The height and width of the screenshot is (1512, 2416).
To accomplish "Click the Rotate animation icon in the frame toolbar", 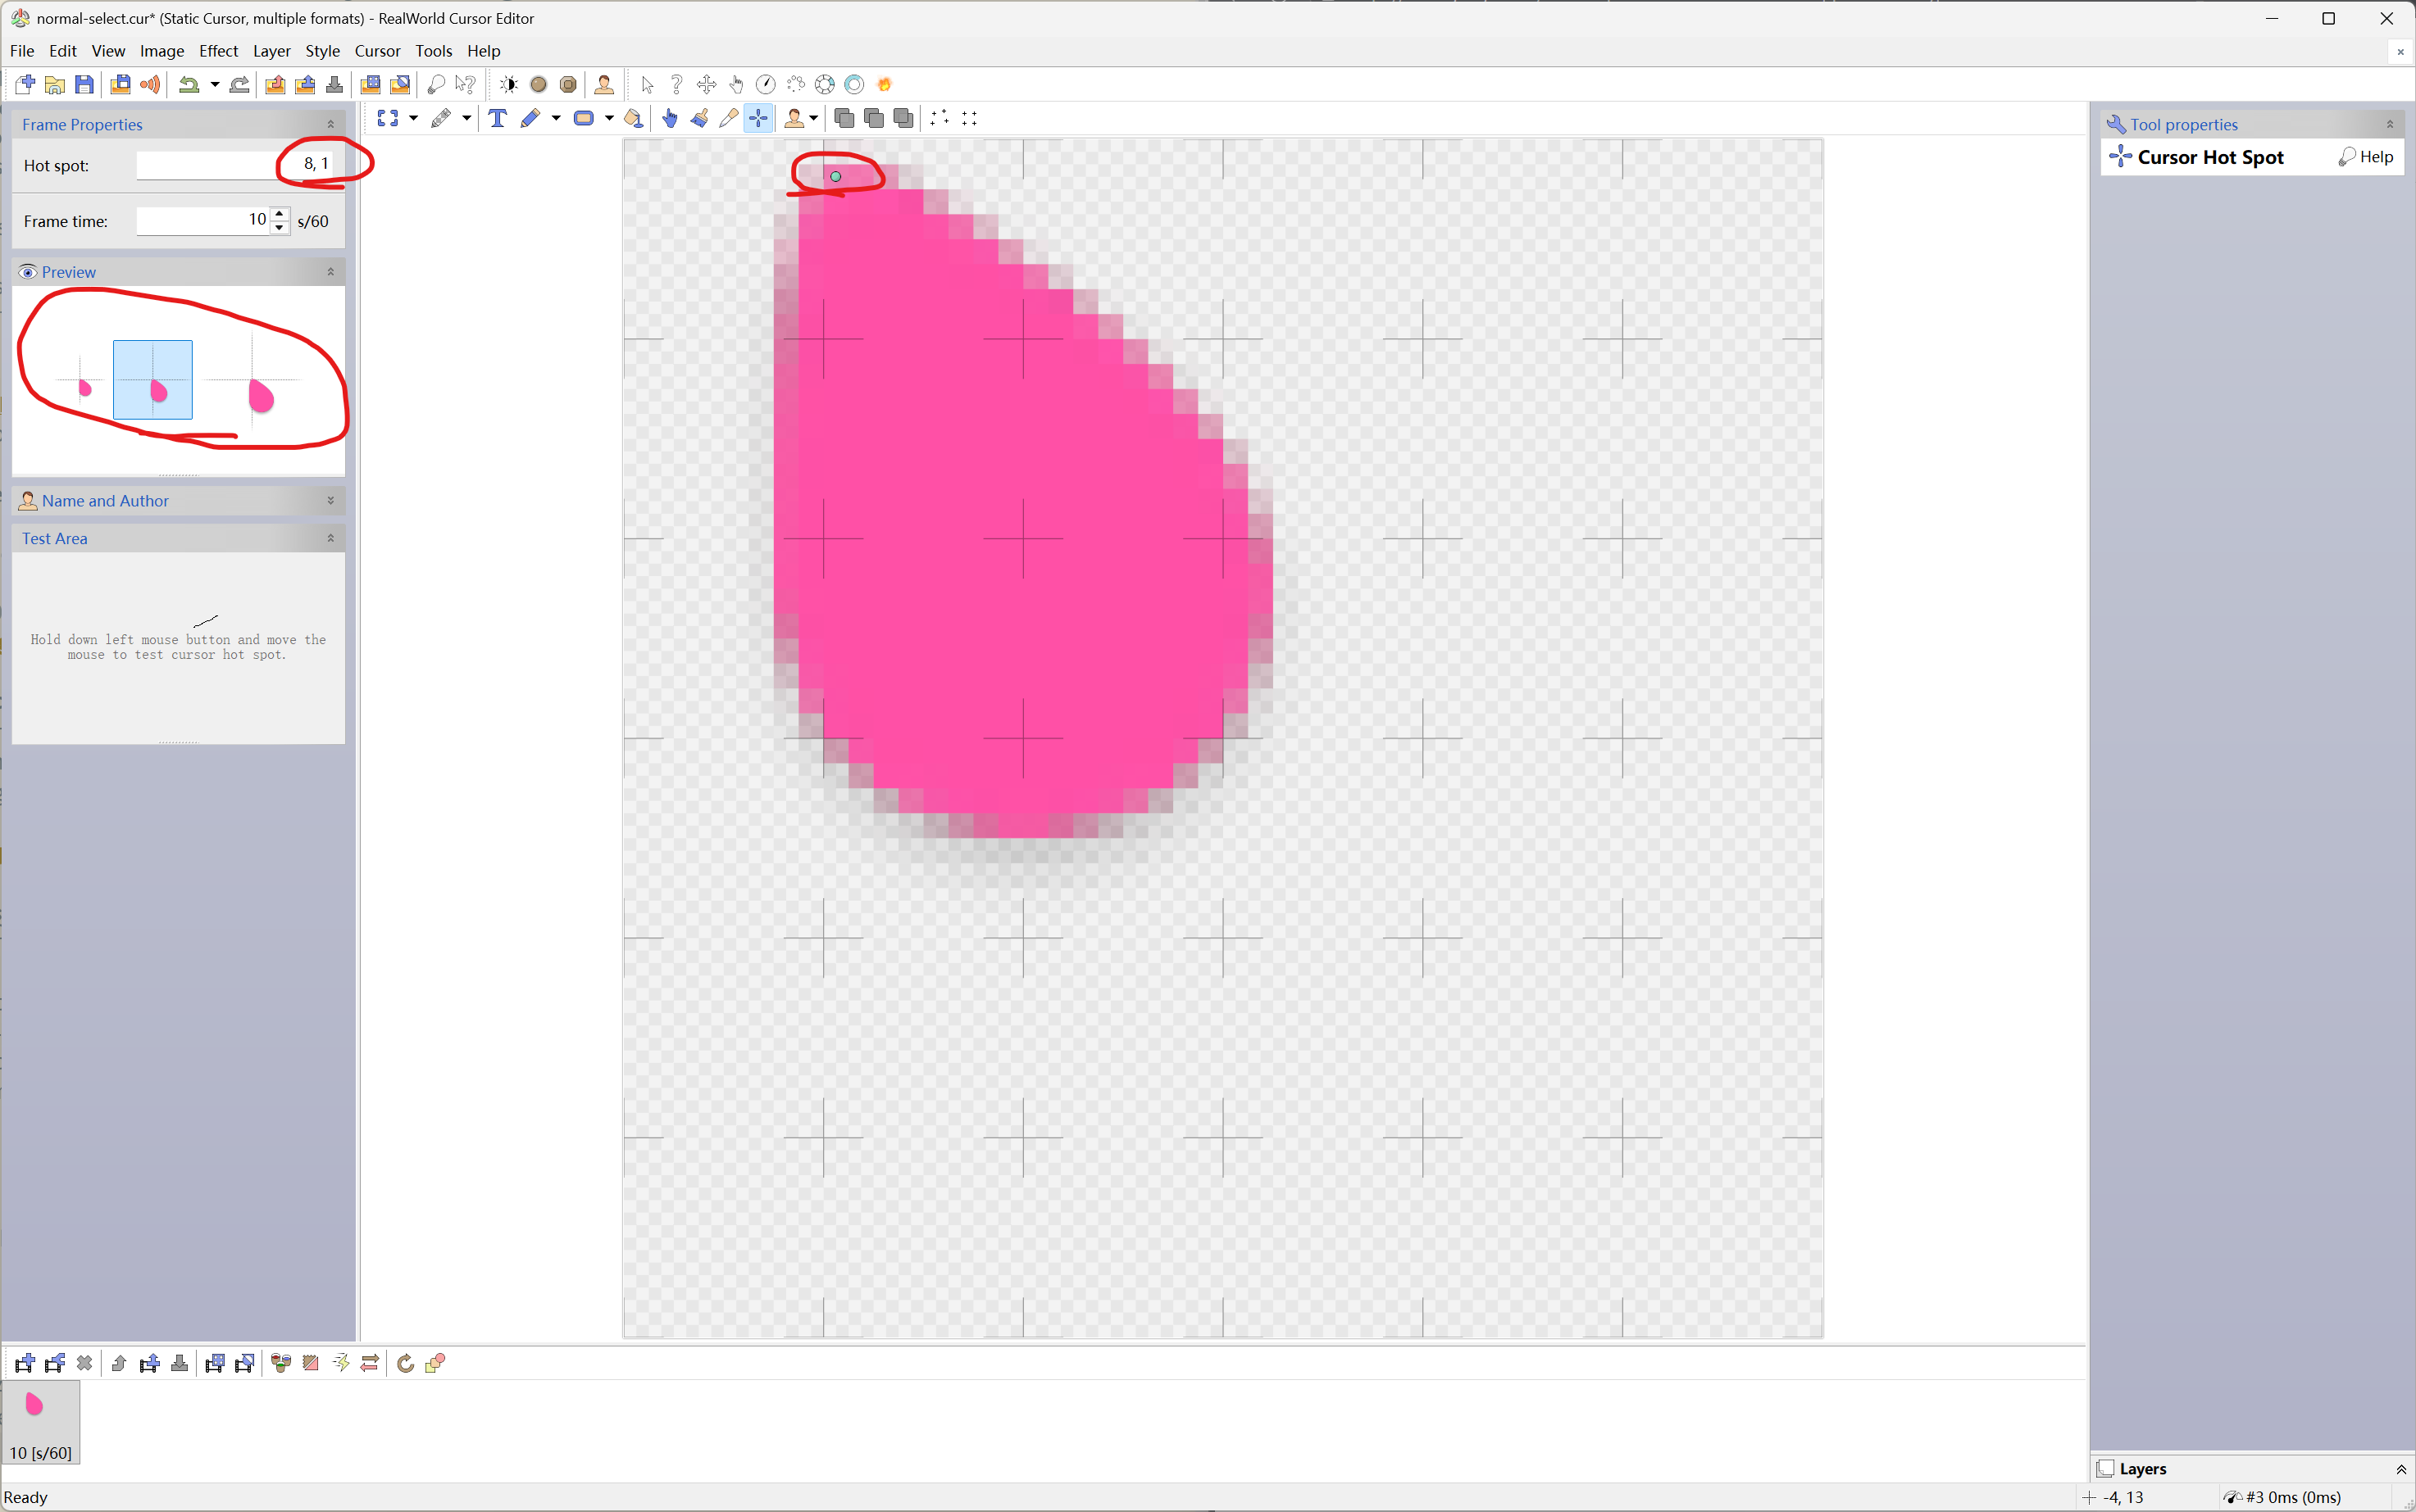I will [x=405, y=1363].
